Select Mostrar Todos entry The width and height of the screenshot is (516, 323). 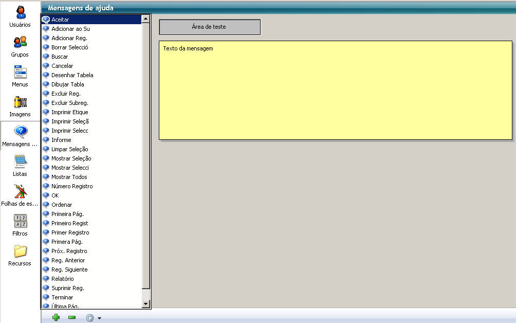tap(91, 177)
